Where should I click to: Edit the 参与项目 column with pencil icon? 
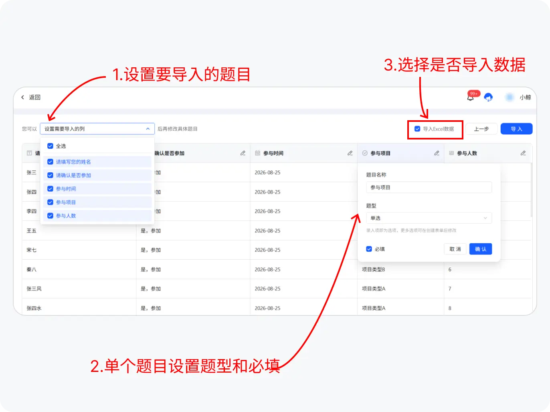(x=437, y=153)
